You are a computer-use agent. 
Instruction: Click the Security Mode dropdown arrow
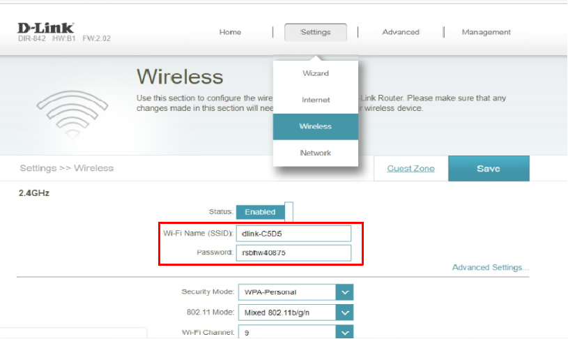tap(344, 292)
